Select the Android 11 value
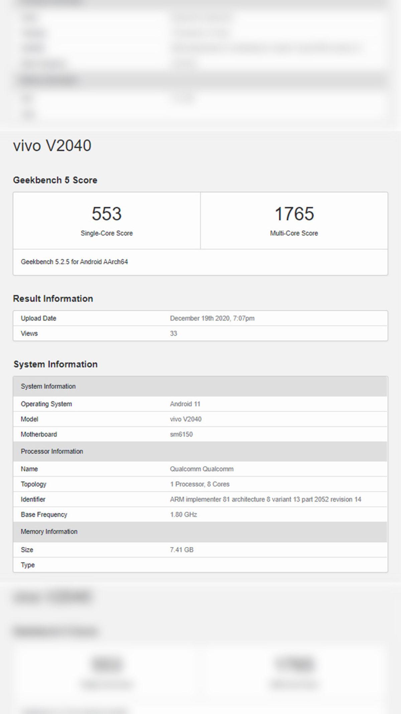The width and height of the screenshot is (401, 714). coord(185,404)
